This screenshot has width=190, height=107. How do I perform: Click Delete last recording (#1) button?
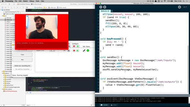(23, 66)
